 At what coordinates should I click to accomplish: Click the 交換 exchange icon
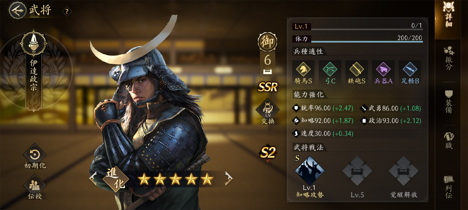coord(268,112)
